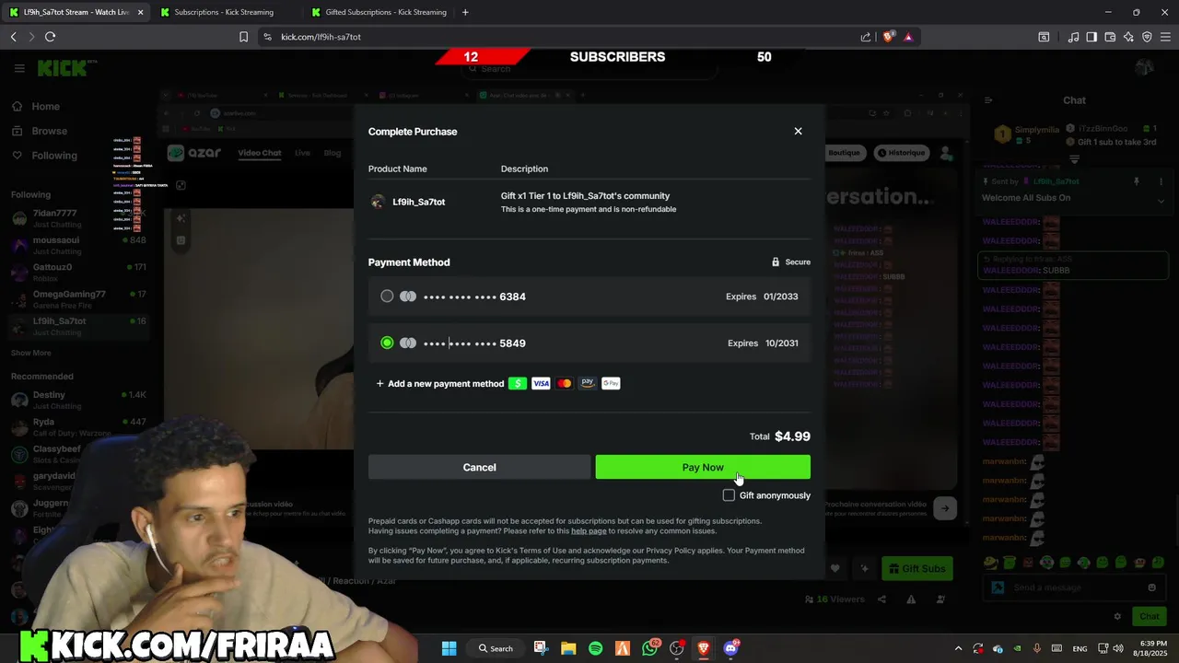This screenshot has height=663, width=1179.
Task: Open chat settings gear icon
Action: tap(1117, 616)
